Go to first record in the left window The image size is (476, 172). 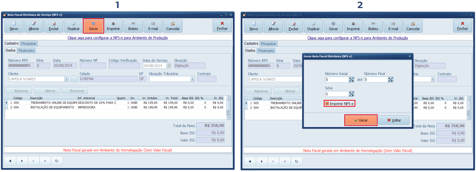click(10, 161)
